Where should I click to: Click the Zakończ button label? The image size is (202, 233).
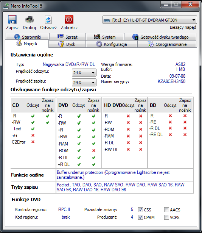69,28
